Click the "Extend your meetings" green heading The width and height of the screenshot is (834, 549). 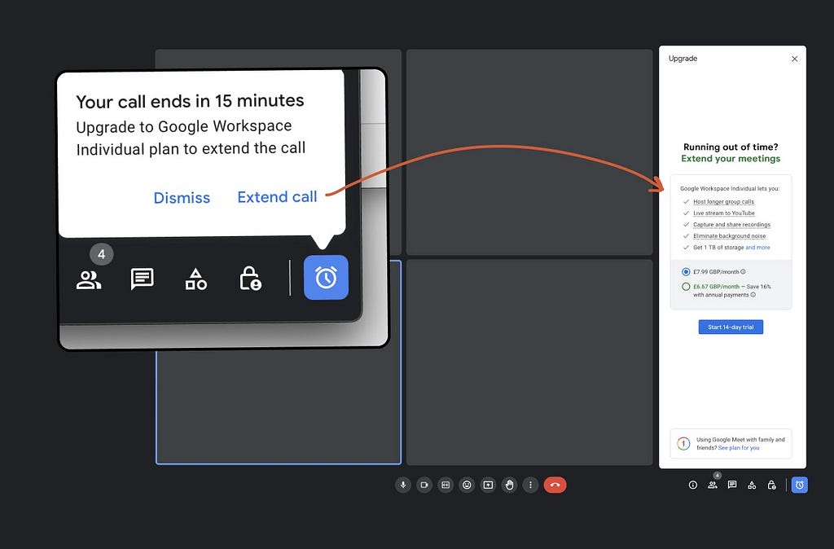pos(731,159)
